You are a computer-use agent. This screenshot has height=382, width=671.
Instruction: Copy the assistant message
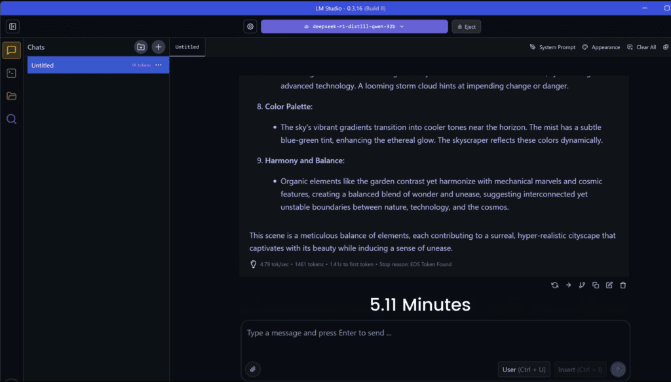click(x=596, y=285)
